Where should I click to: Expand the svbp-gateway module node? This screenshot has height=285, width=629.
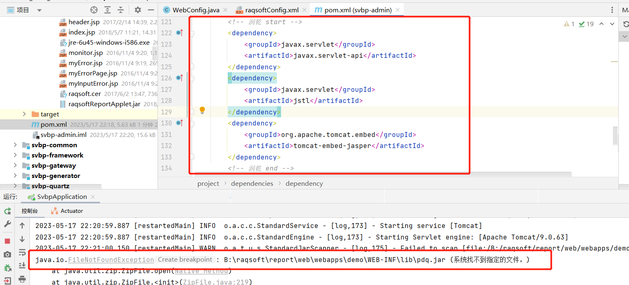15,166
